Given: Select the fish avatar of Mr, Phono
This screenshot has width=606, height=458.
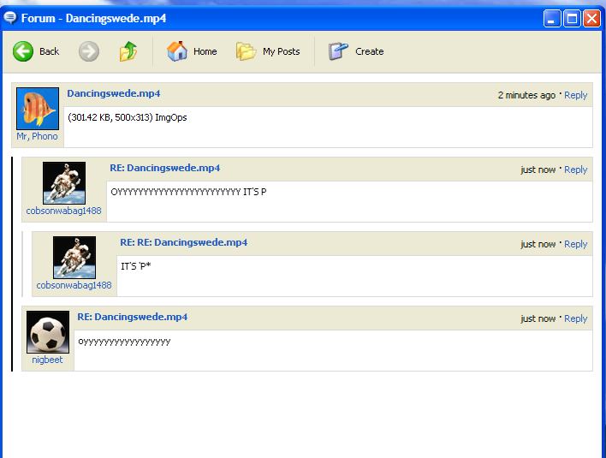Looking at the screenshot, I should pos(38,109).
